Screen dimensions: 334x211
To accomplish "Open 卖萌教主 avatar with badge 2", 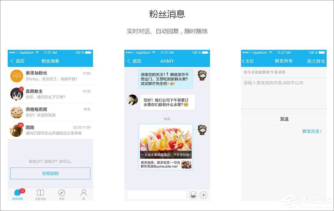I will pyautogui.click(x=17, y=94).
